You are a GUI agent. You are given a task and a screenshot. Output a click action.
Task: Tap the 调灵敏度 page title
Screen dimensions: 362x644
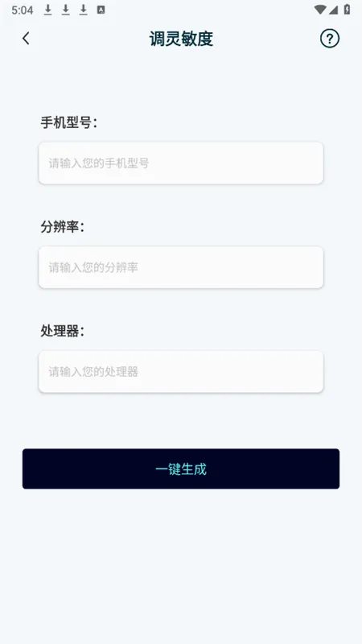coord(181,39)
